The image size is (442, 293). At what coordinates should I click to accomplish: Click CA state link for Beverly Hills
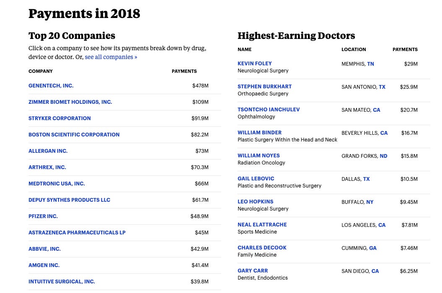(384, 133)
